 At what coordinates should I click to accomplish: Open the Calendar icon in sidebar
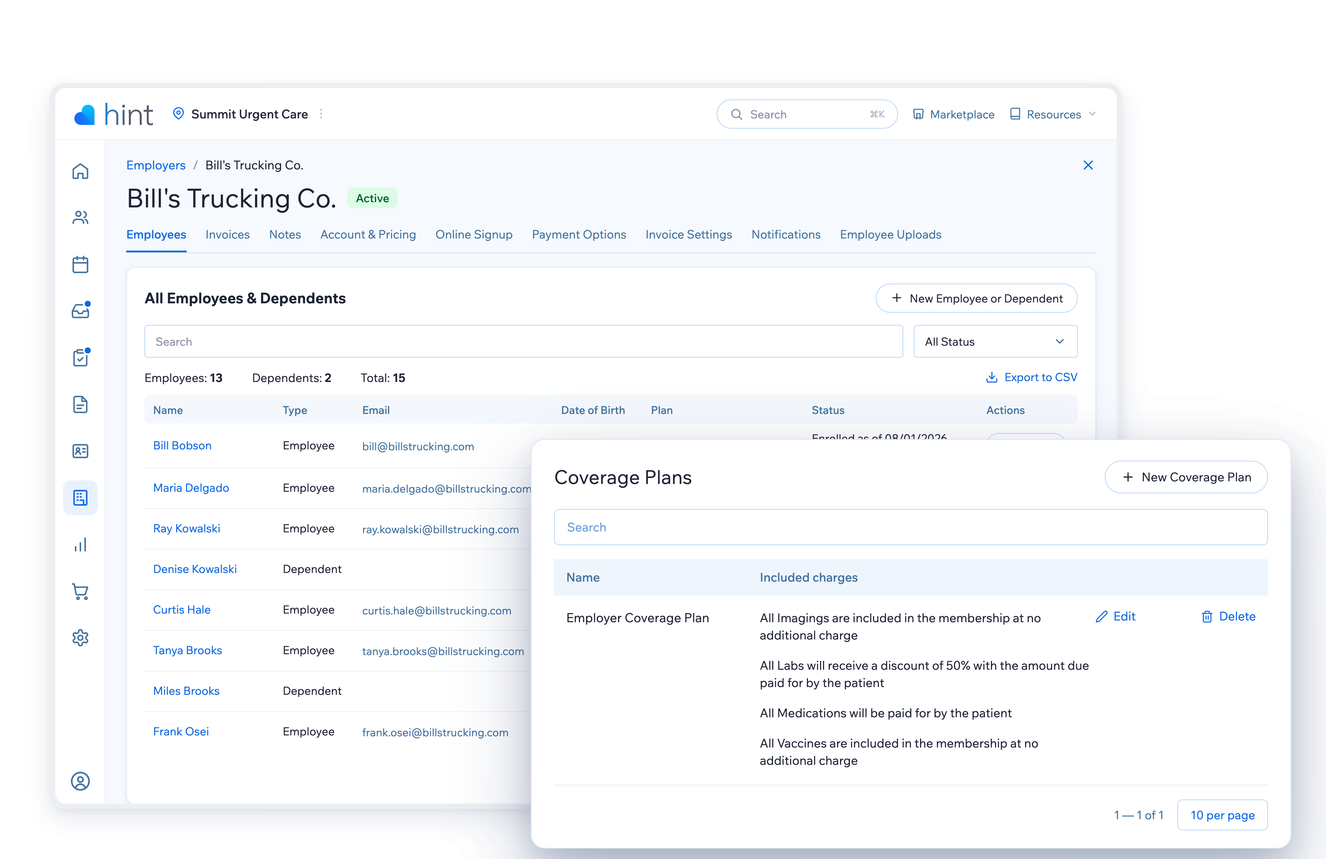tap(80, 264)
